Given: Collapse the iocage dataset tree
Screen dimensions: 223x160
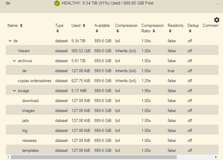Looking at the screenshot, I should click(x=14, y=91).
